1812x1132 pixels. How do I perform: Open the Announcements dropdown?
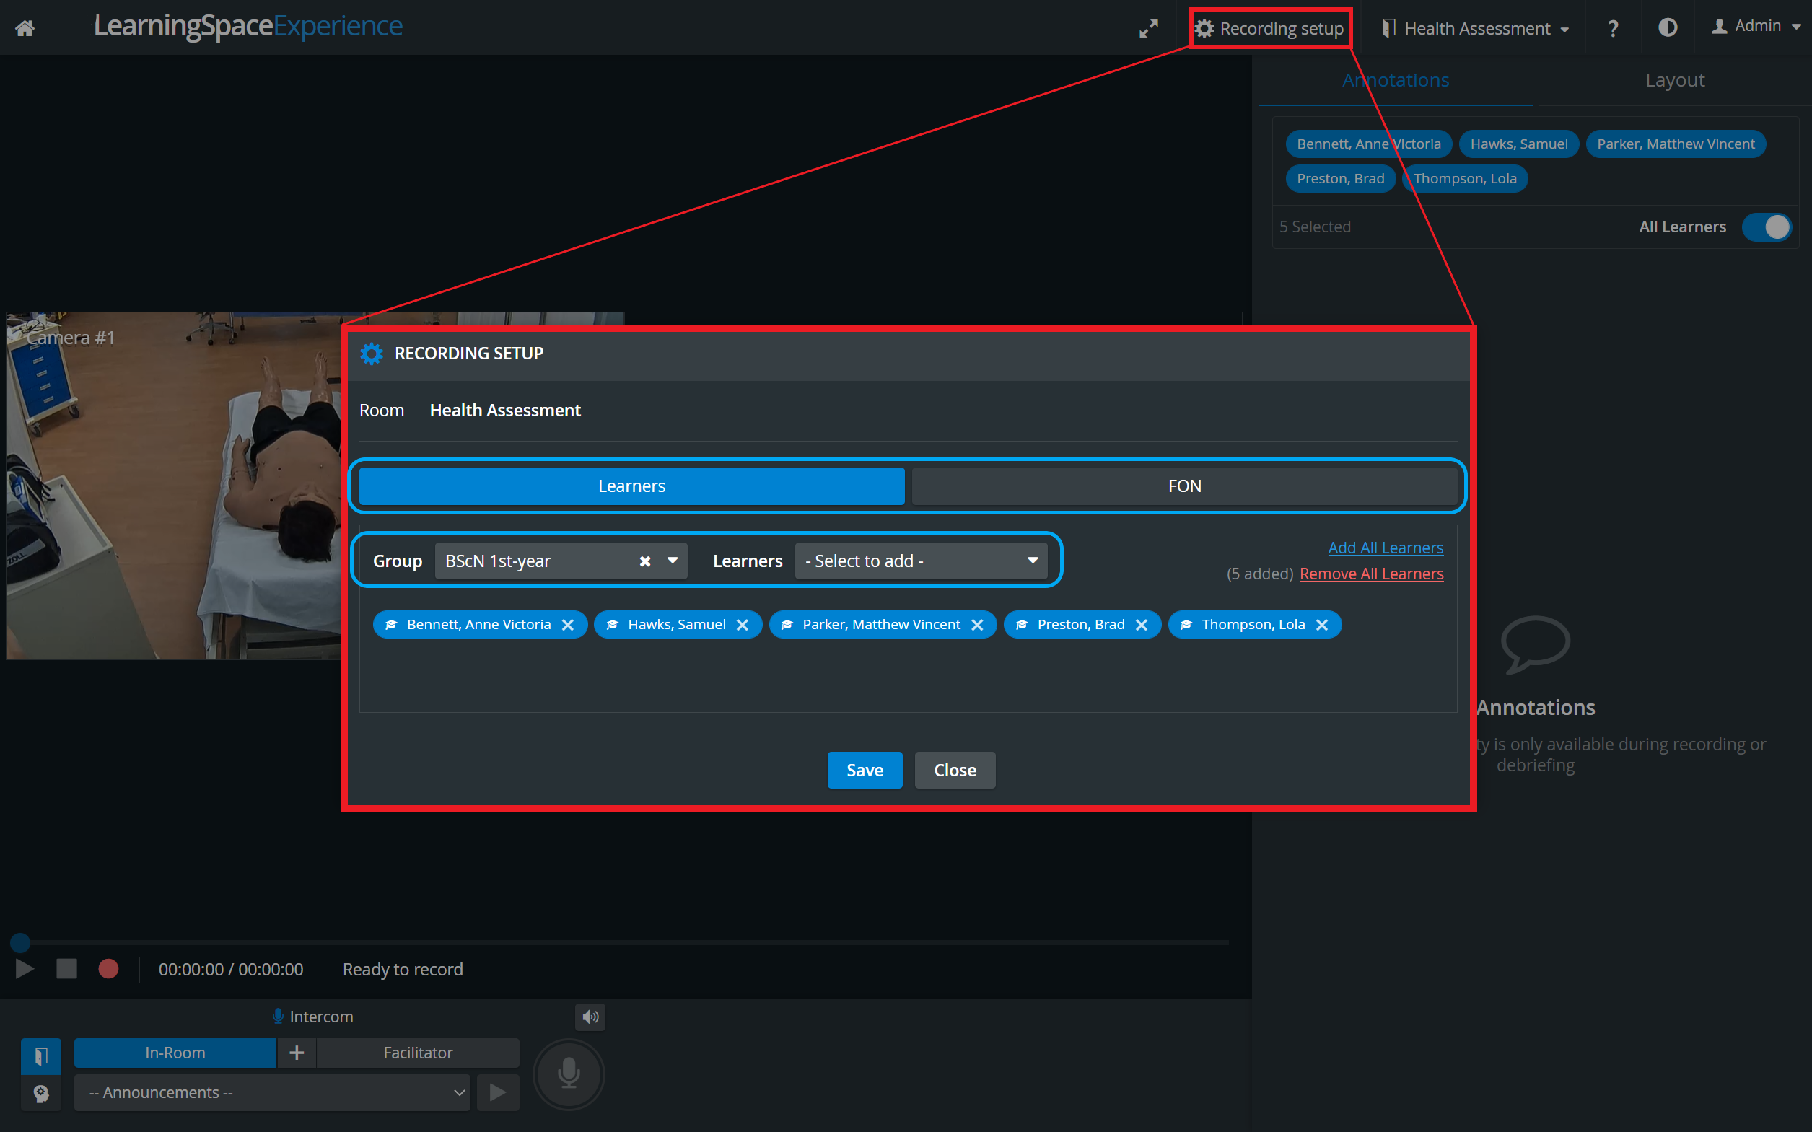pyautogui.click(x=273, y=1092)
